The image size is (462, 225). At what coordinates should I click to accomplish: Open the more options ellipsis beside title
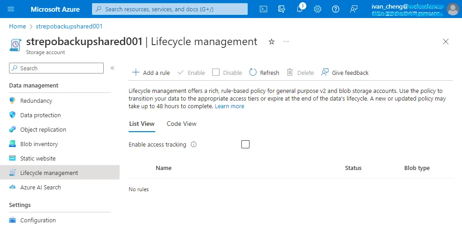coord(286,41)
